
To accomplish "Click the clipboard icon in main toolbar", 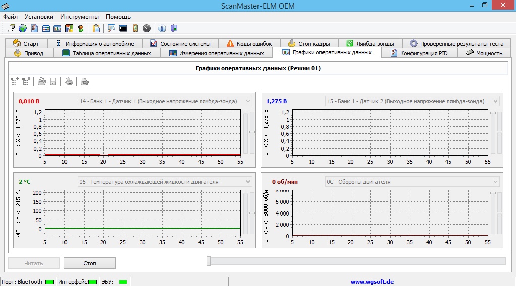I will click(x=96, y=28).
